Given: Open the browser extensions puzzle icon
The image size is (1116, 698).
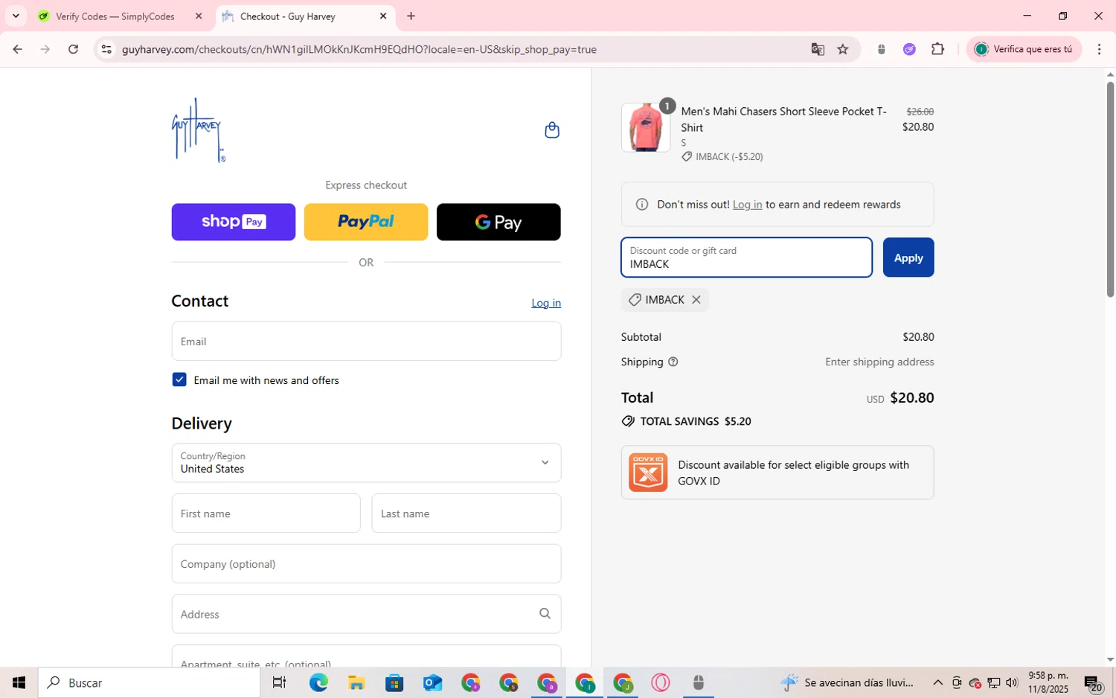Looking at the screenshot, I should [937, 49].
